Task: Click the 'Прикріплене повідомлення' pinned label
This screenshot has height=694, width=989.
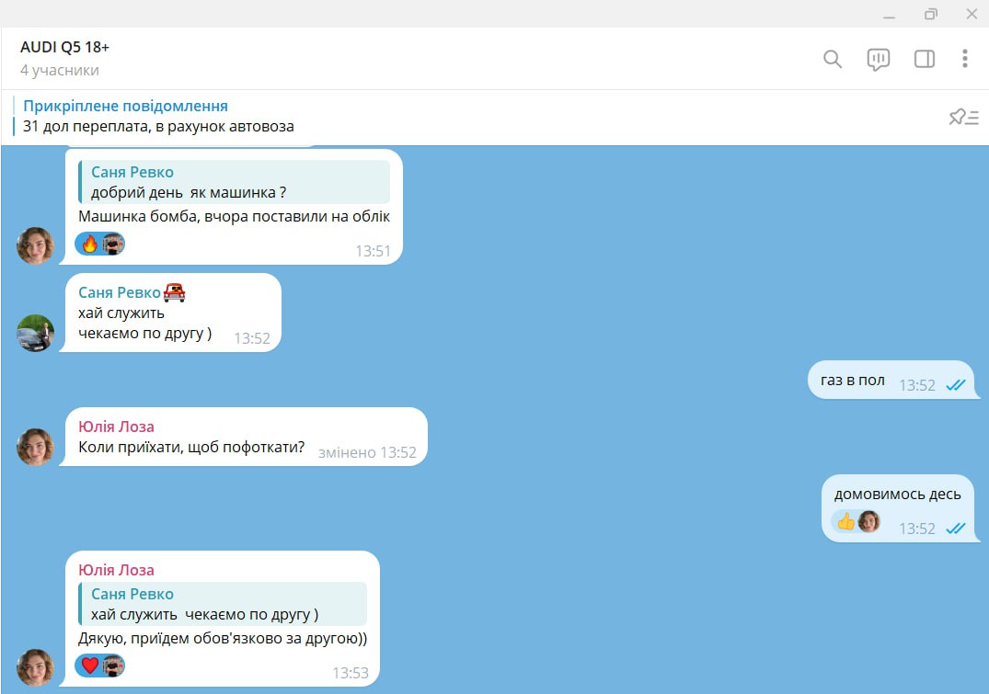Action: pos(125,106)
